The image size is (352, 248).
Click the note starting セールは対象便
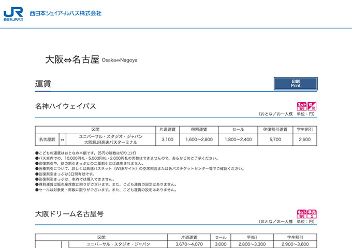pos(106,190)
